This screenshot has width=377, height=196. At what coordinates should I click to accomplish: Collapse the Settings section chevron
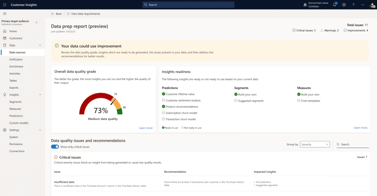[40, 130]
